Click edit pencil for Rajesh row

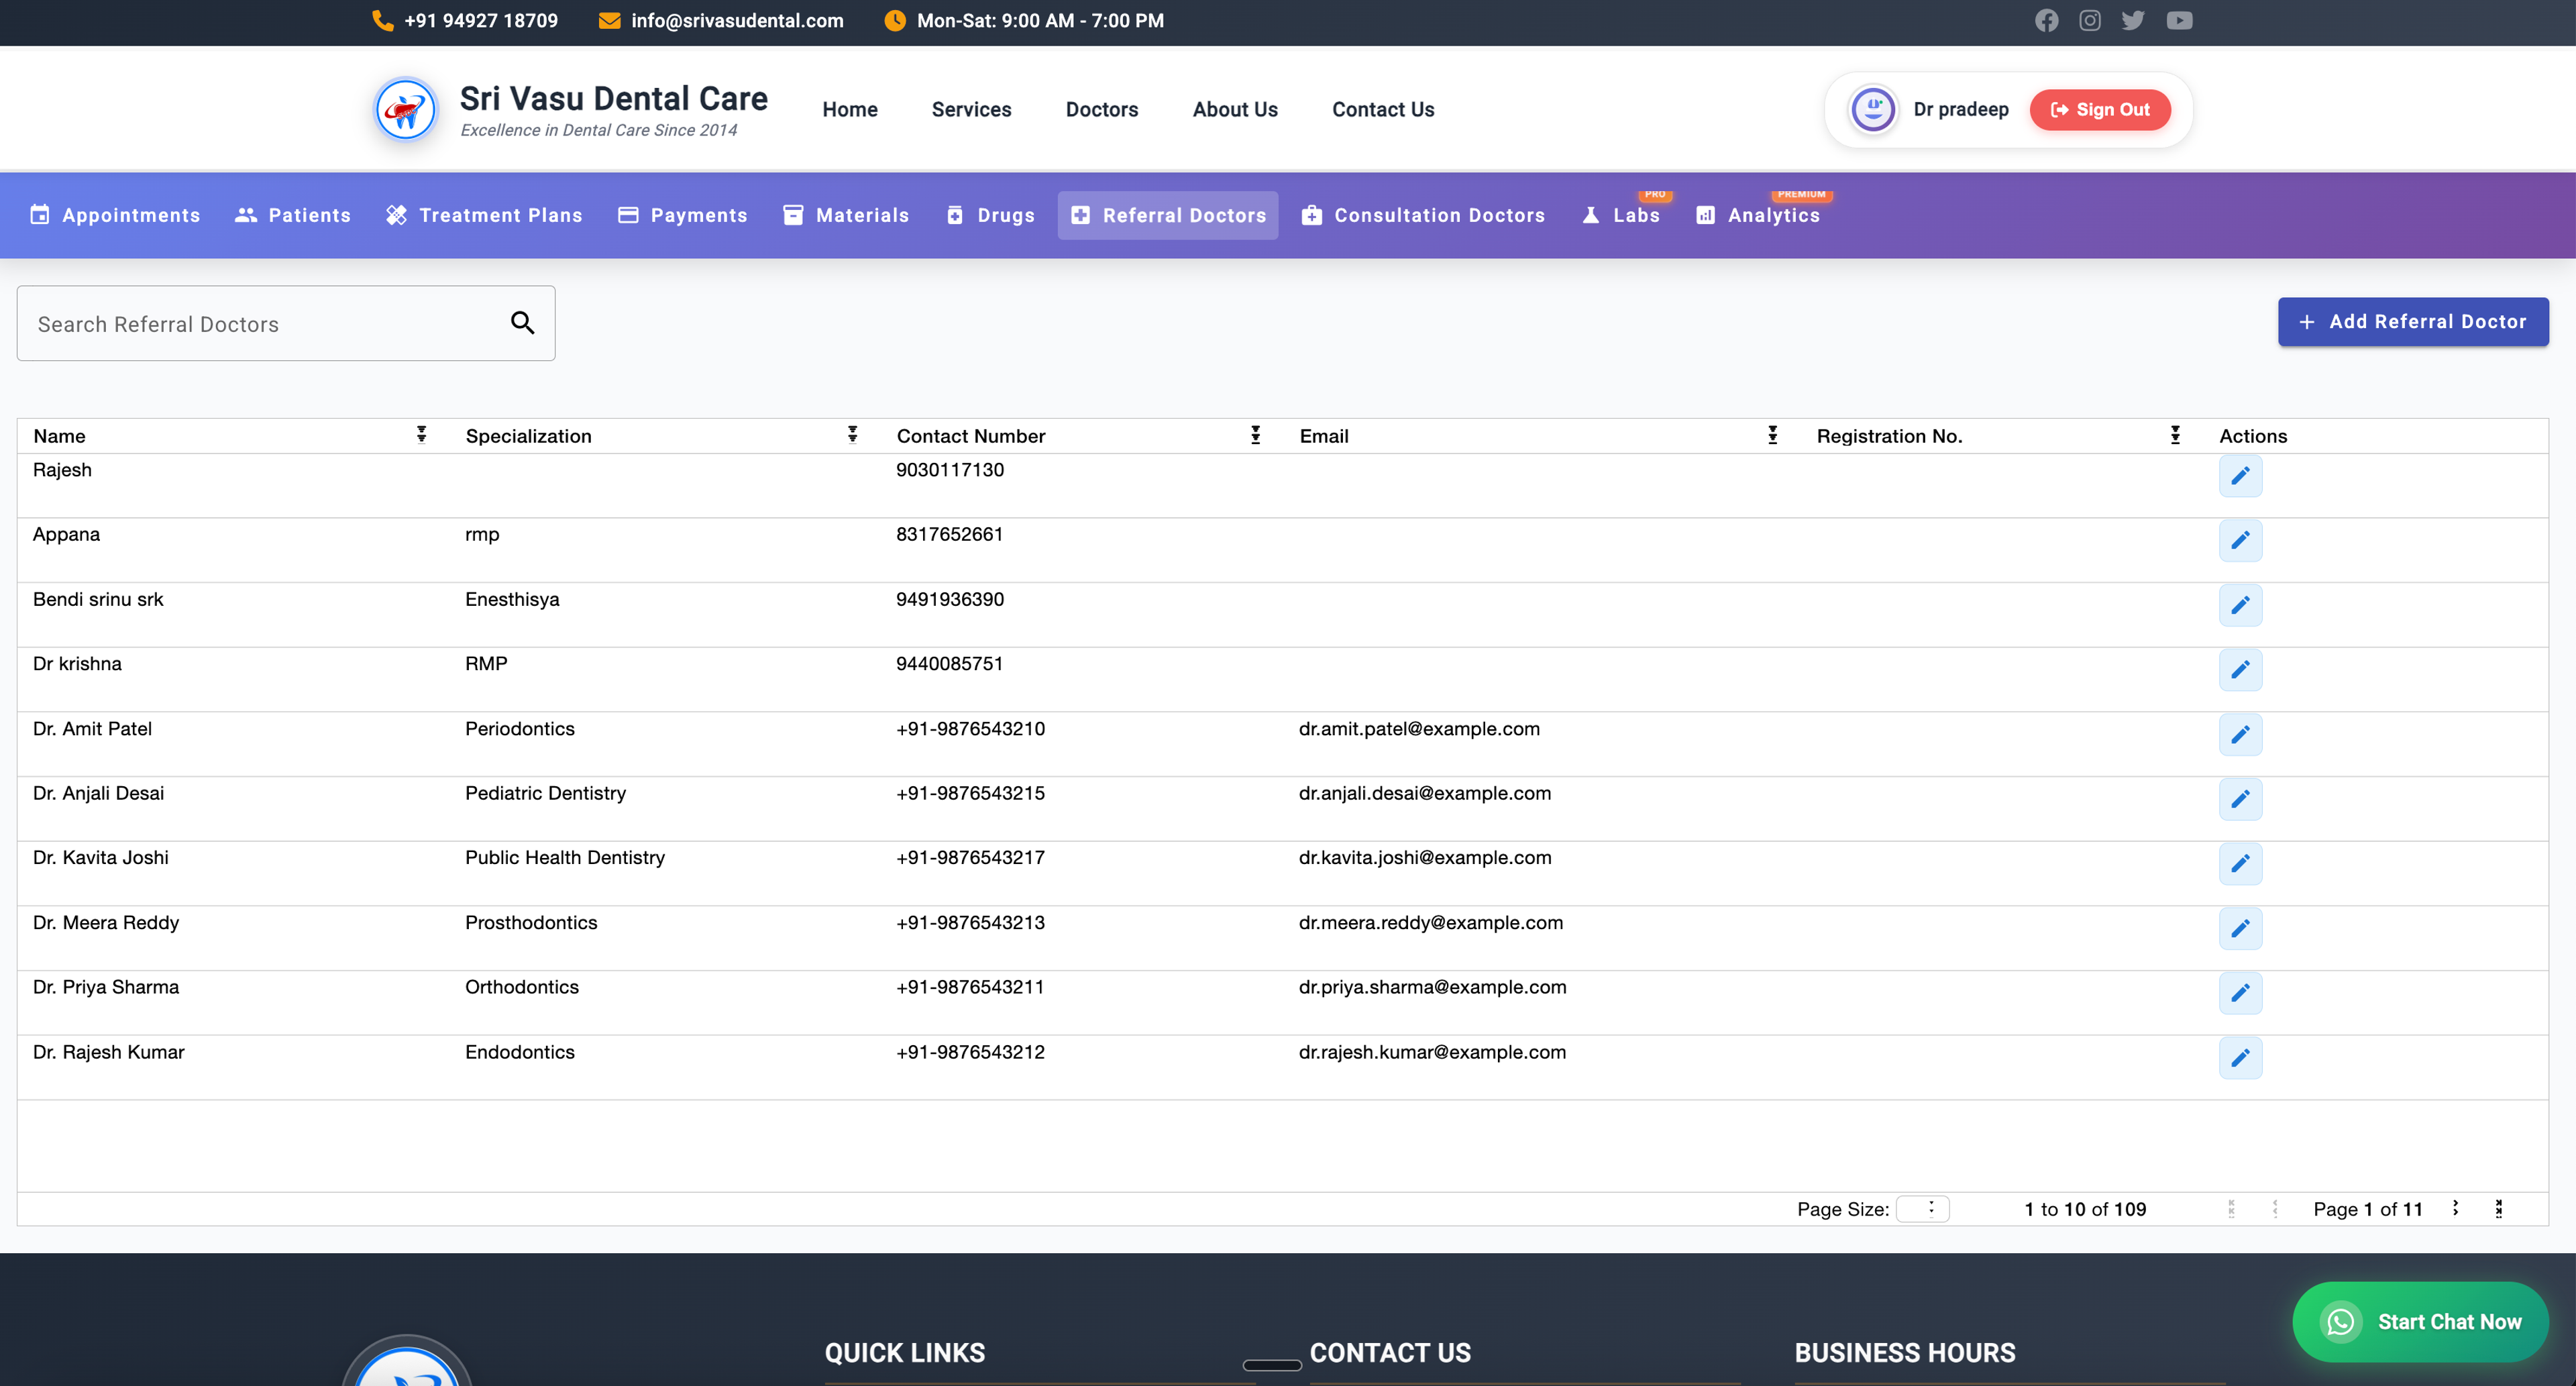[2240, 475]
